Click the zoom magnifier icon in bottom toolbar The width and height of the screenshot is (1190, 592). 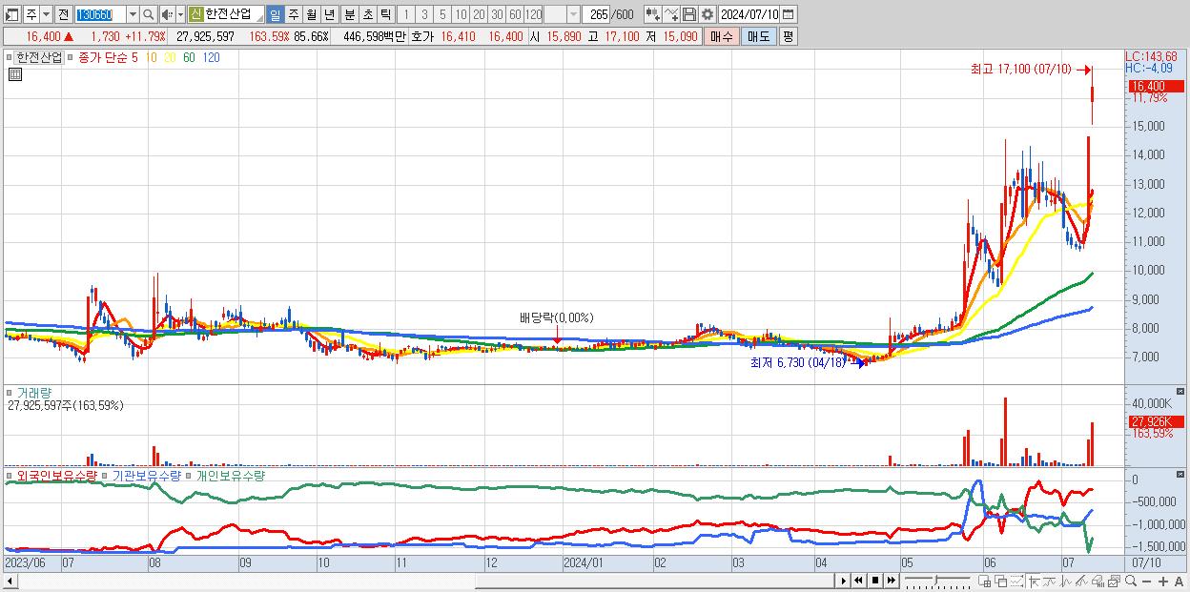click(x=1131, y=582)
